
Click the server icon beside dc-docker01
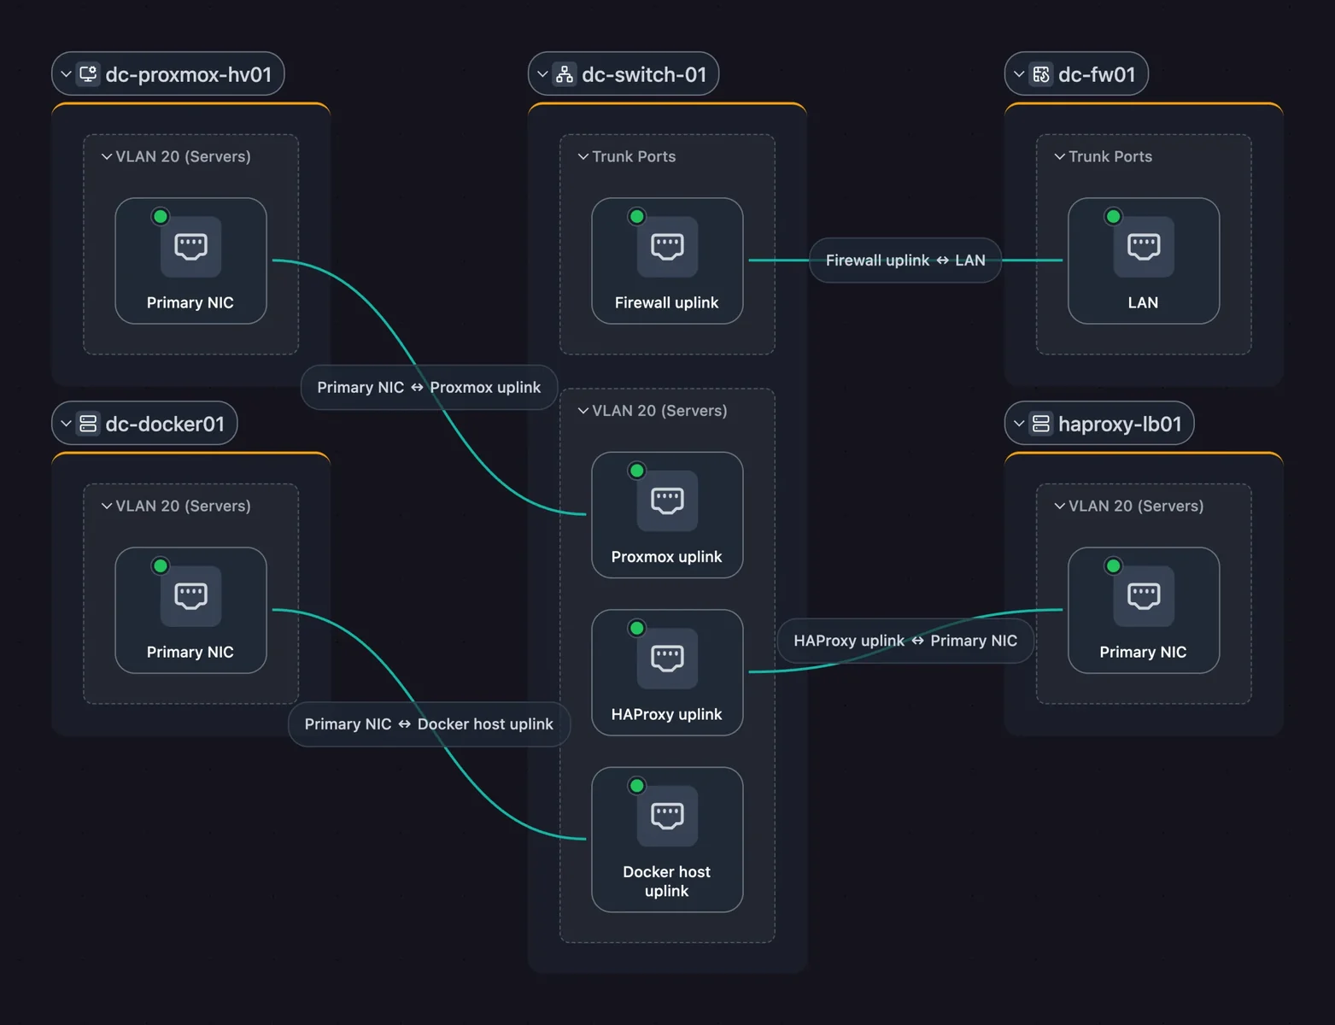tap(88, 424)
